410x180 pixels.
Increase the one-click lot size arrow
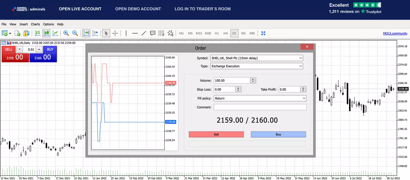coord(39,50)
